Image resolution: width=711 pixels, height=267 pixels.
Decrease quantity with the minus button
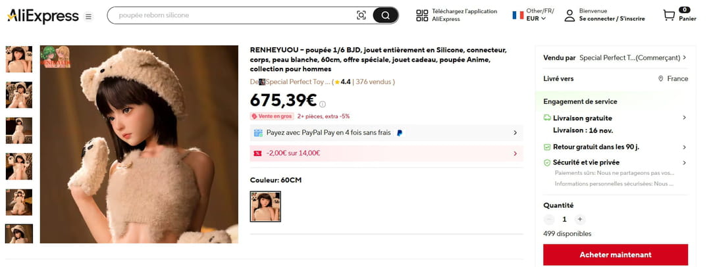pos(549,220)
